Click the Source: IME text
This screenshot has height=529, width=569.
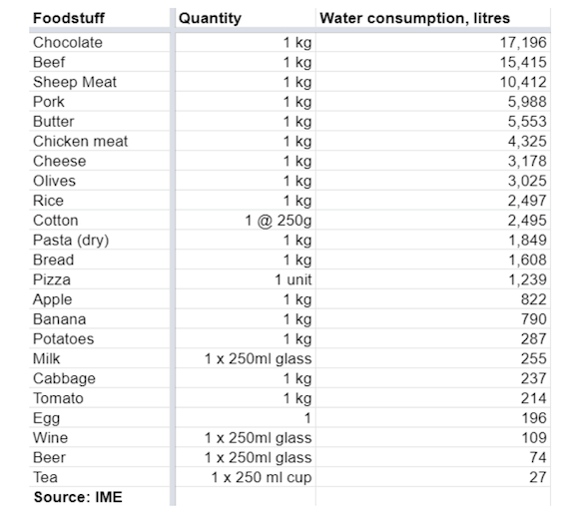78,497
